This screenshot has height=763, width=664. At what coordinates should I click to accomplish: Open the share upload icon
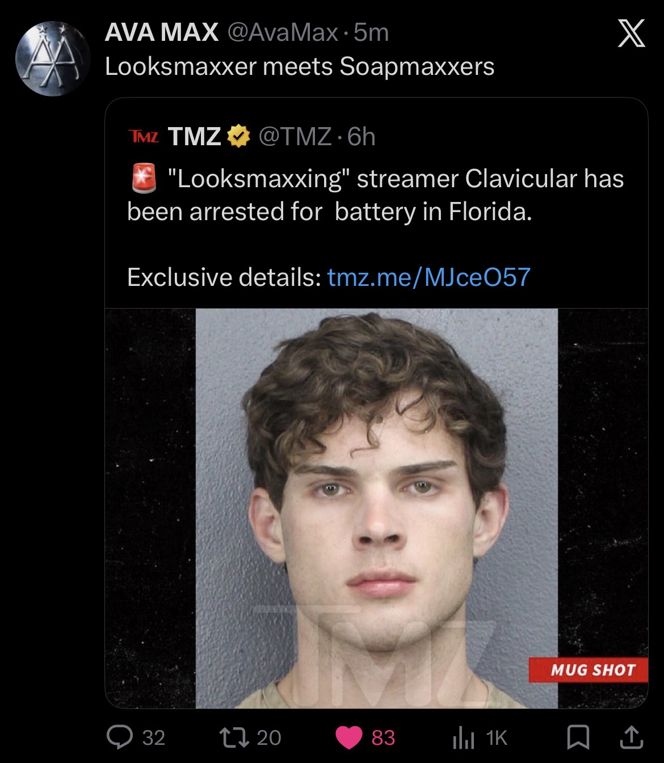click(x=630, y=737)
